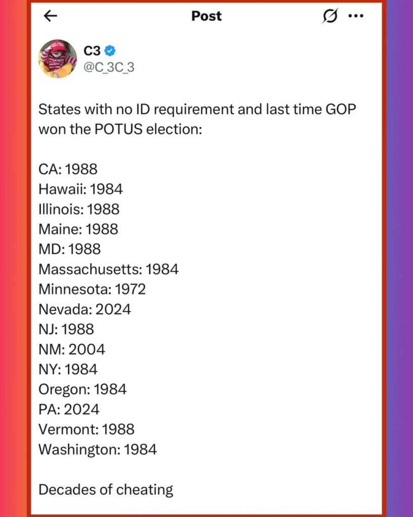Click the "States with no ID requirement" line

(x=197, y=109)
